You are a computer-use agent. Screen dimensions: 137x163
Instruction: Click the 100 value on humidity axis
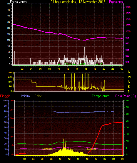[5, 100]
